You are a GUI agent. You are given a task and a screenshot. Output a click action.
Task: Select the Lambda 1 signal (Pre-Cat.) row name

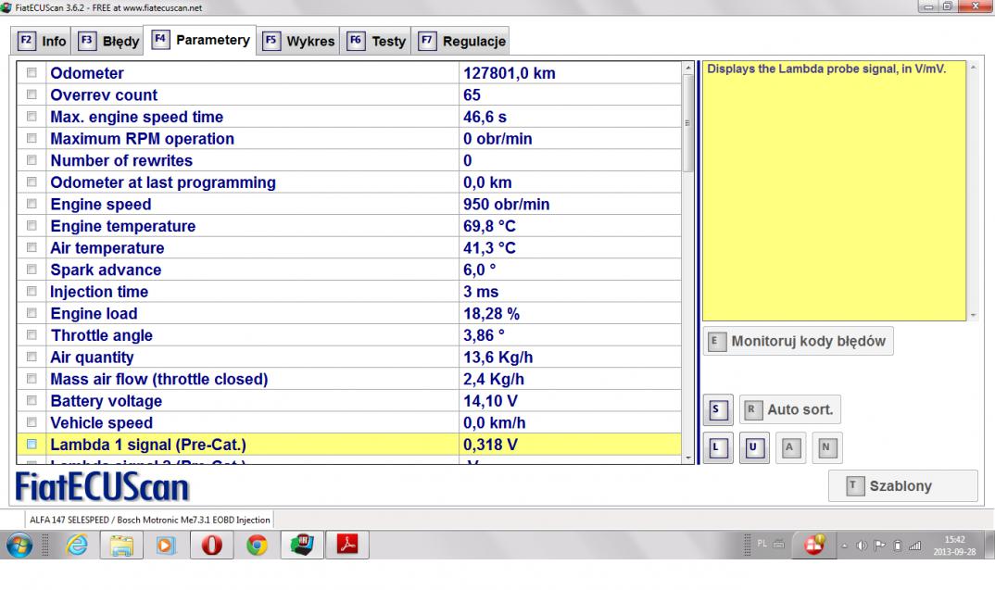pyautogui.click(x=148, y=445)
